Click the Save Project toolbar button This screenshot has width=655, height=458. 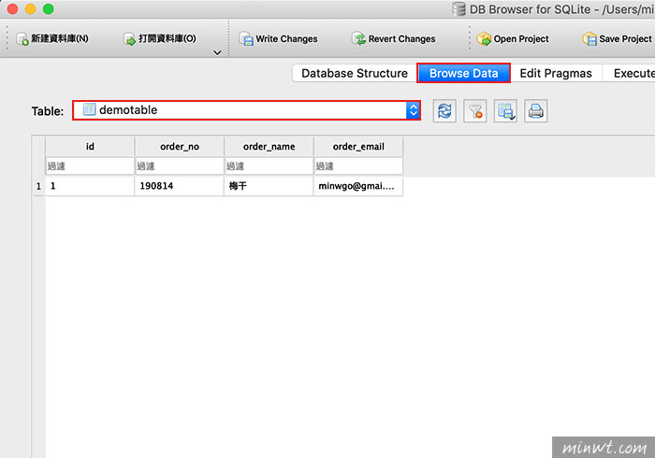(617, 39)
